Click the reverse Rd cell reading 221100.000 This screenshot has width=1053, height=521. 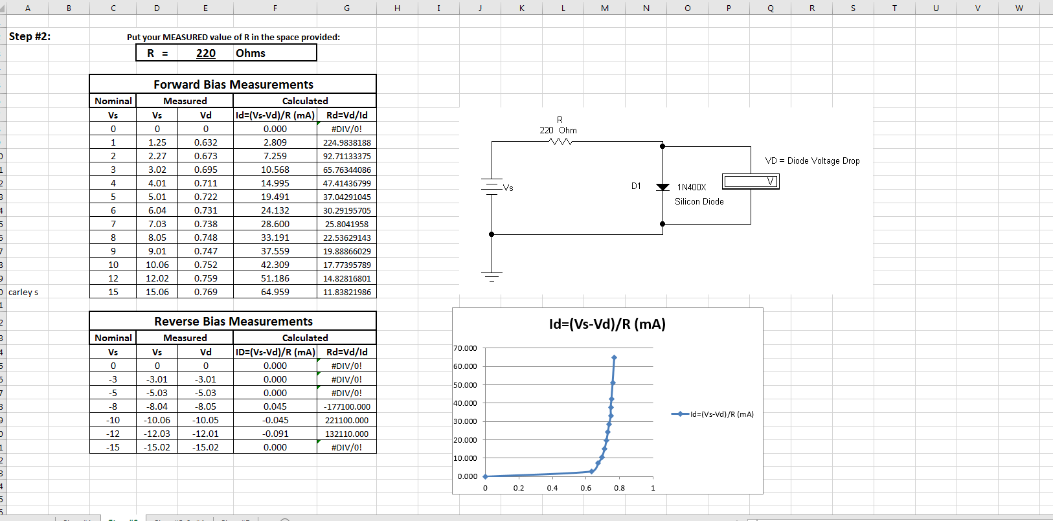coord(346,420)
